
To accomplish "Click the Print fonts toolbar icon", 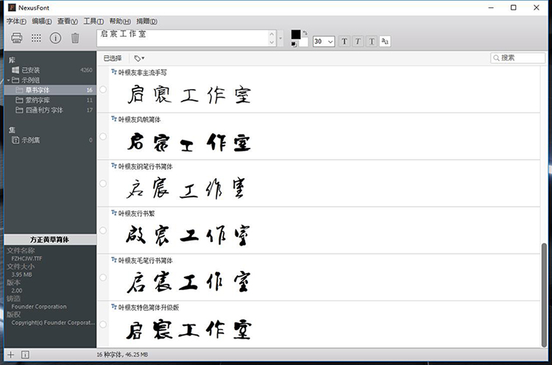I will click(x=16, y=38).
